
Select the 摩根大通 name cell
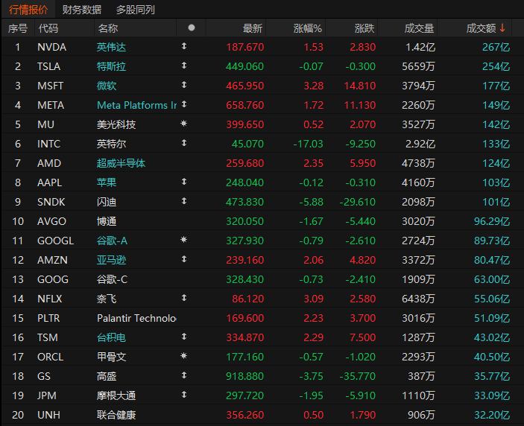116,395
